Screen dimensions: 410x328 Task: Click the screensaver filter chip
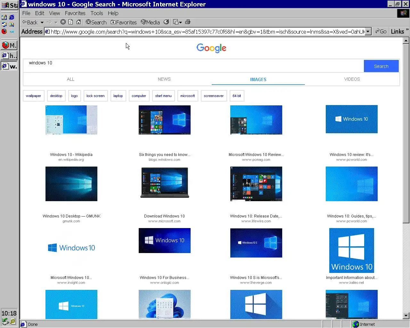tap(214, 96)
